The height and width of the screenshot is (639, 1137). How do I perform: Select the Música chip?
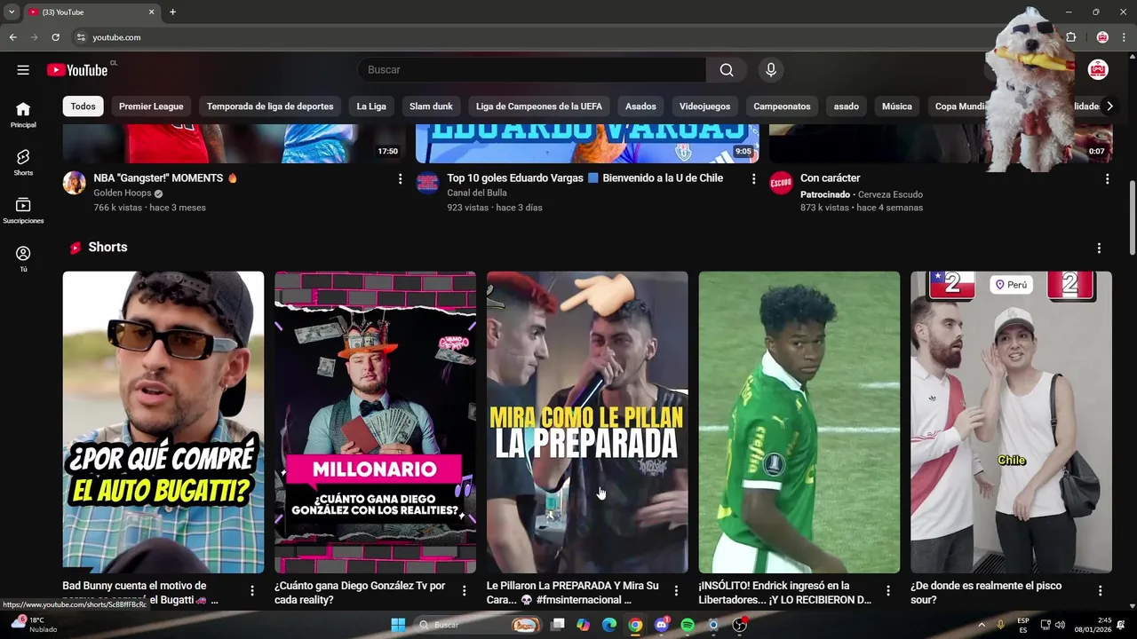896,106
